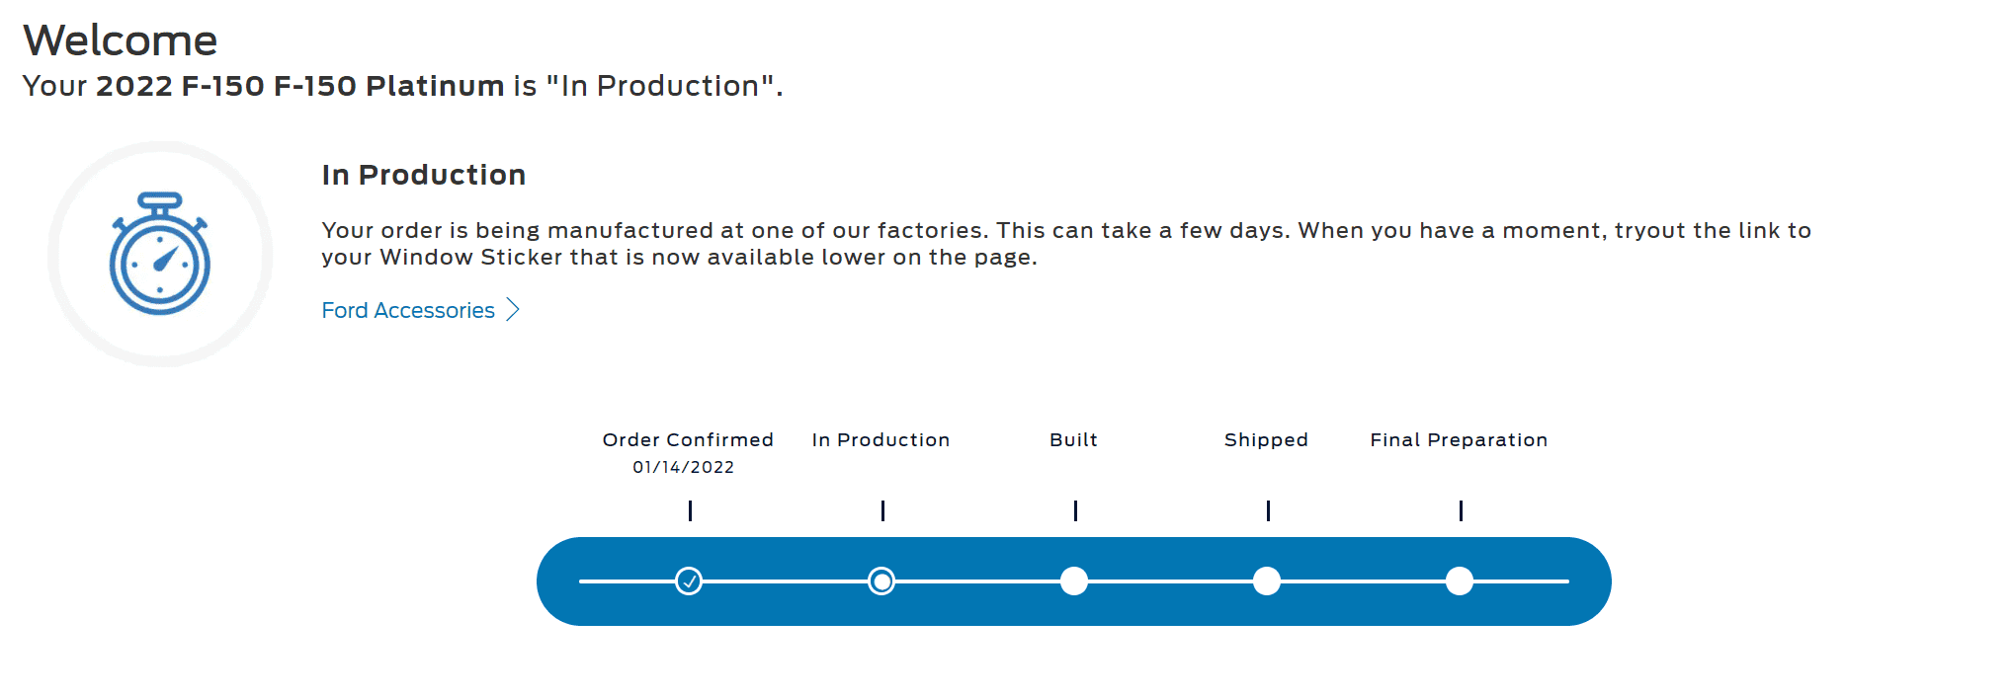Select the Order Confirmed stage label

(688, 440)
